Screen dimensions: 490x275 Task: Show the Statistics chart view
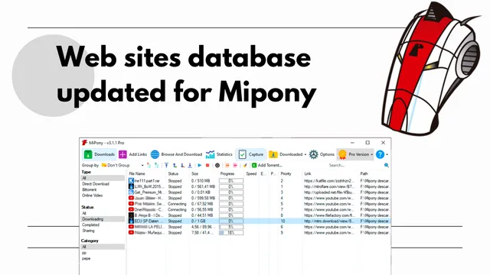[219, 154]
